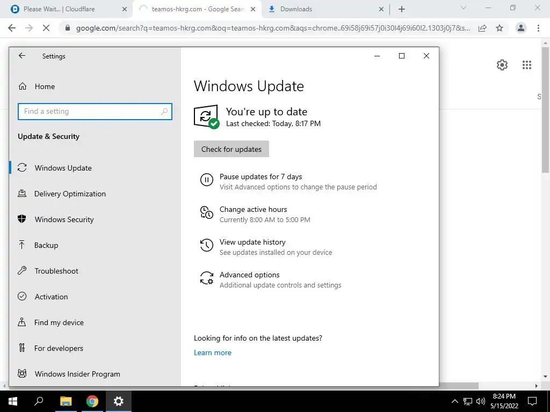Click the Settings back arrow
The width and height of the screenshot is (550, 412).
click(x=22, y=56)
